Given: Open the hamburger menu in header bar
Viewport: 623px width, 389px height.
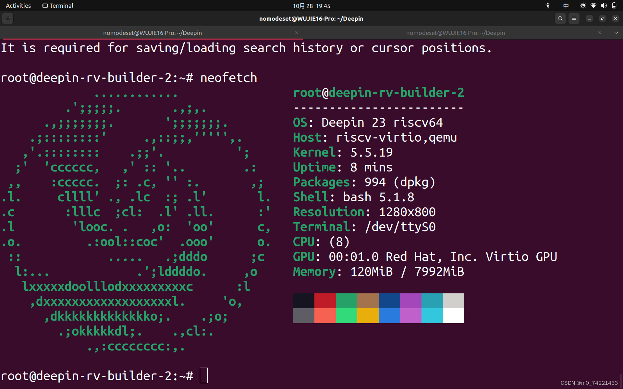Looking at the screenshot, I should click(x=574, y=18).
